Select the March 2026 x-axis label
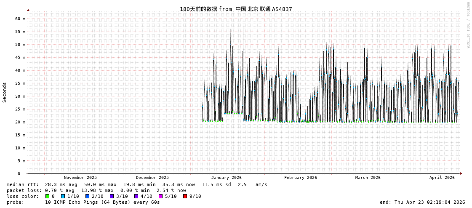The width and height of the screenshot is (472, 208). [368, 178]
